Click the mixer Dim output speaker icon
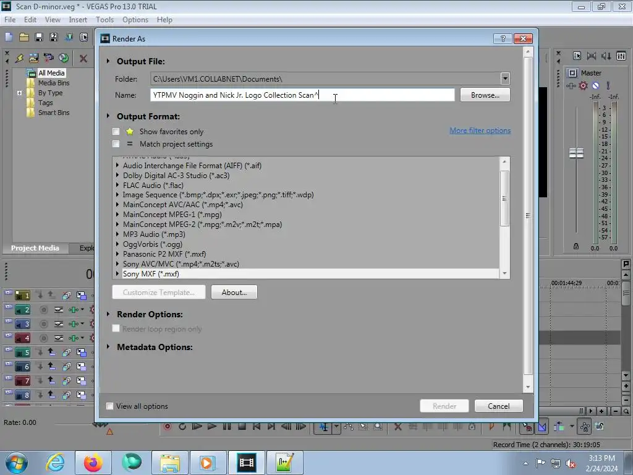Screen dimensions: 633x475 point(606,56)
